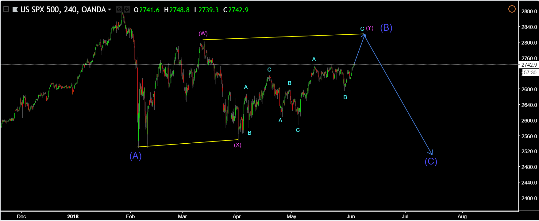
Task: Select the magenta (Y) label
Action: pyautogui.click(x=370, y=28)
